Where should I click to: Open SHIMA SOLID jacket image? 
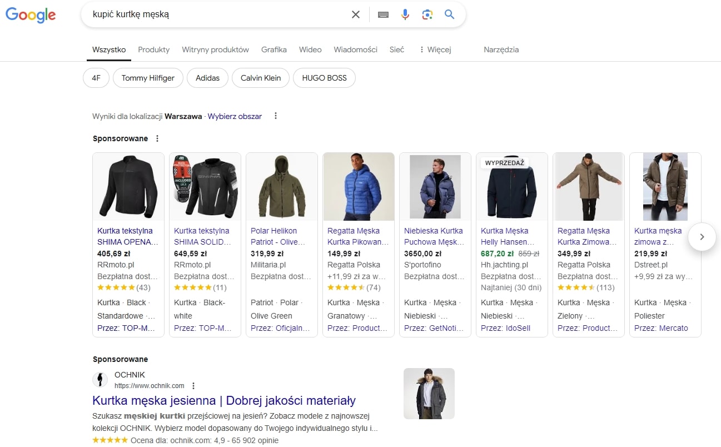[205, 187]
